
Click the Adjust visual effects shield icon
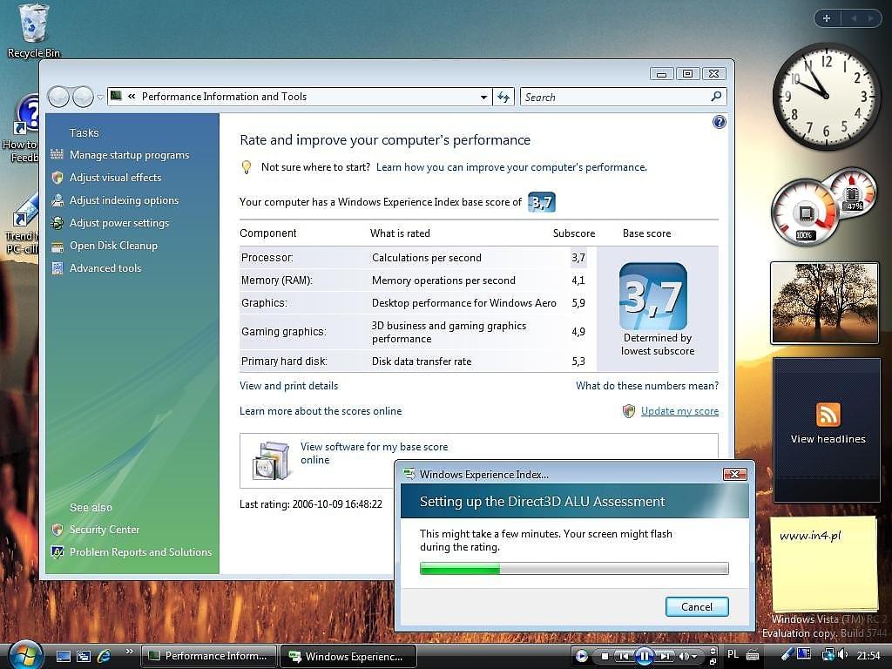point(57,178)
